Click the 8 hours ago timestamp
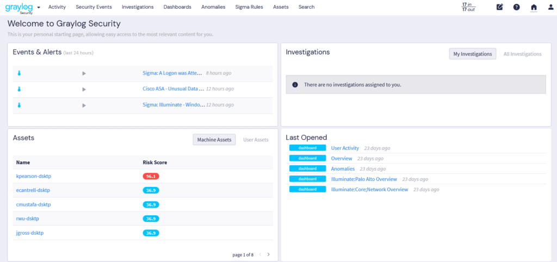Screen dimensions: 557x262 coord(219,73)
